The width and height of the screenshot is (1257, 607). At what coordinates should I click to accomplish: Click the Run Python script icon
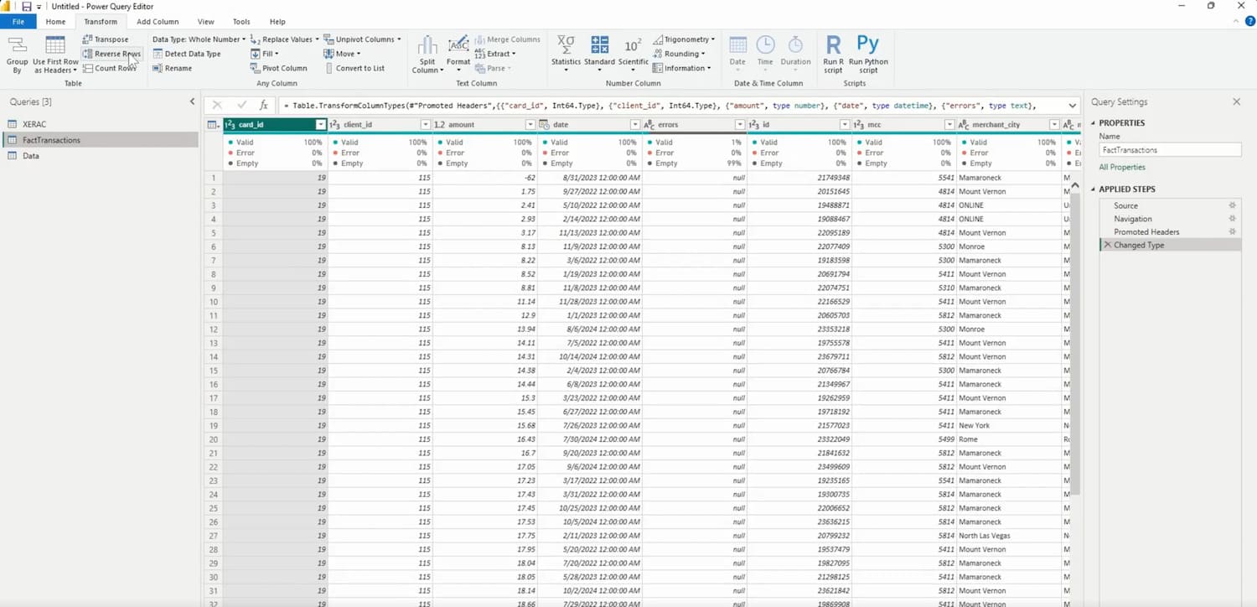(868, 45)
